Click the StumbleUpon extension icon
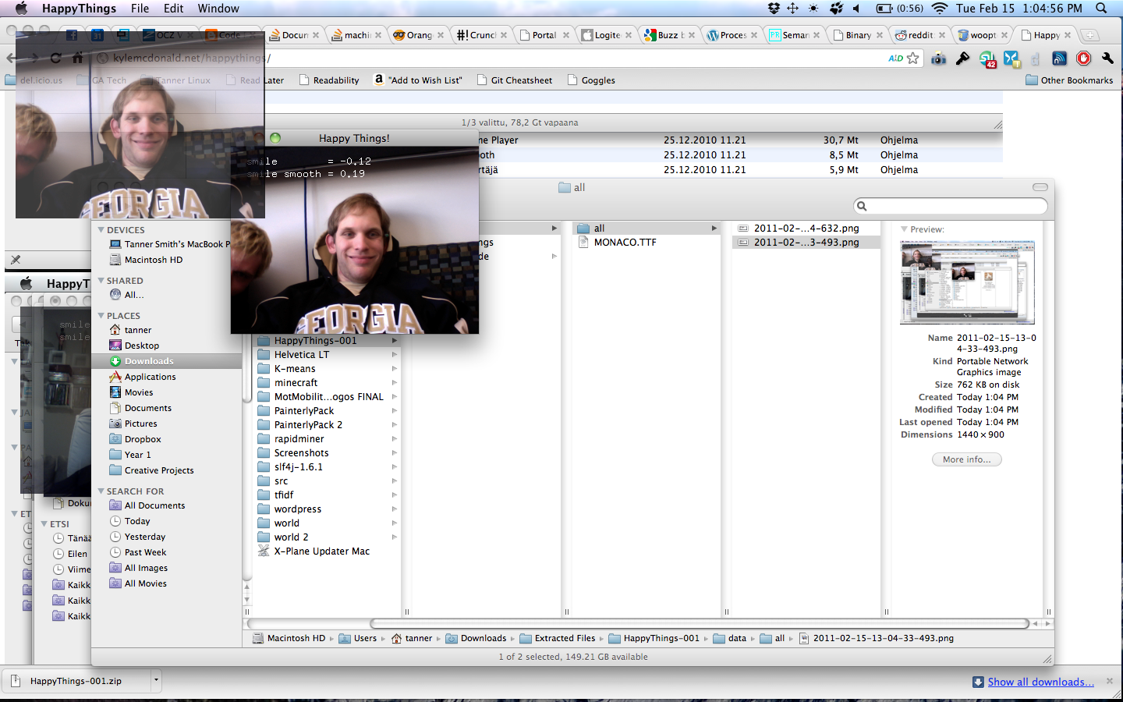 [987, 58]
